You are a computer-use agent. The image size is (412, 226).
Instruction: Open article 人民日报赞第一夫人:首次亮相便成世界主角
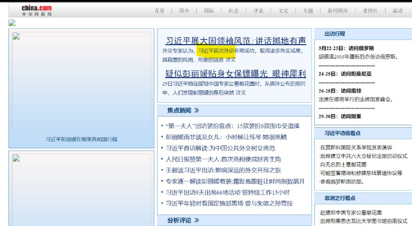click(x=224, y=159)
